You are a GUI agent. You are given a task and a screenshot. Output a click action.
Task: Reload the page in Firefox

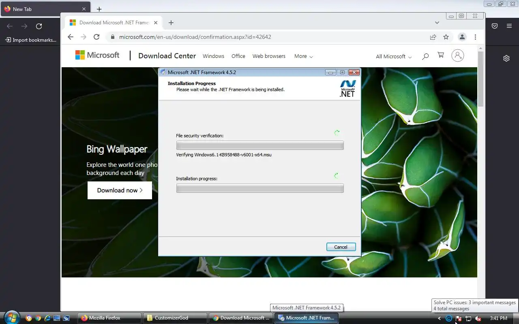pos(39,26)
